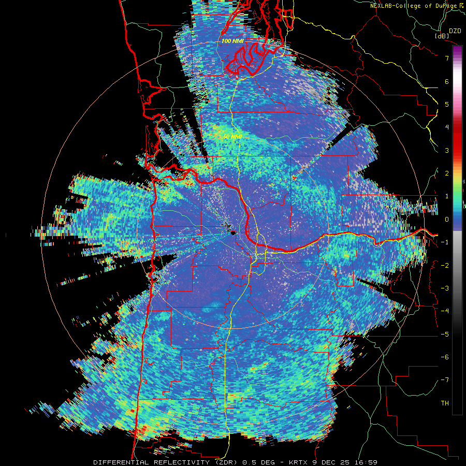Viewport: 466px width, 466px height.
Task: Click the "-7" value on the color scale
Action: click(x=445, y=380)
